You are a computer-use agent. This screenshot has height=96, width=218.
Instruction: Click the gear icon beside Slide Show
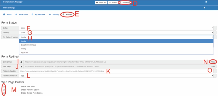pos(16,14)
